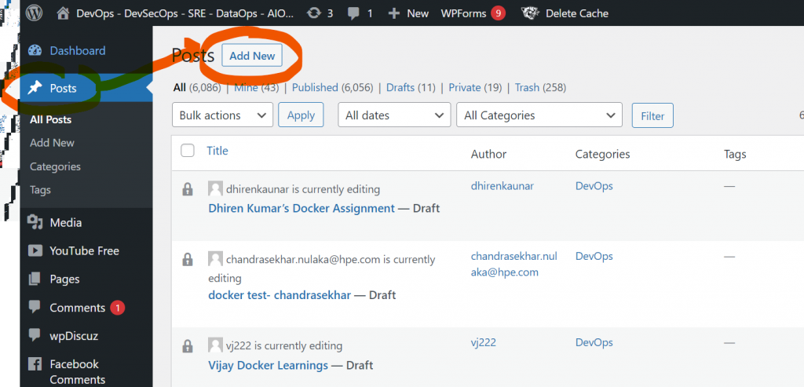Click the lock icon beside Dhiren Kumar's post

pyautogui.click(x=187, y=189)
